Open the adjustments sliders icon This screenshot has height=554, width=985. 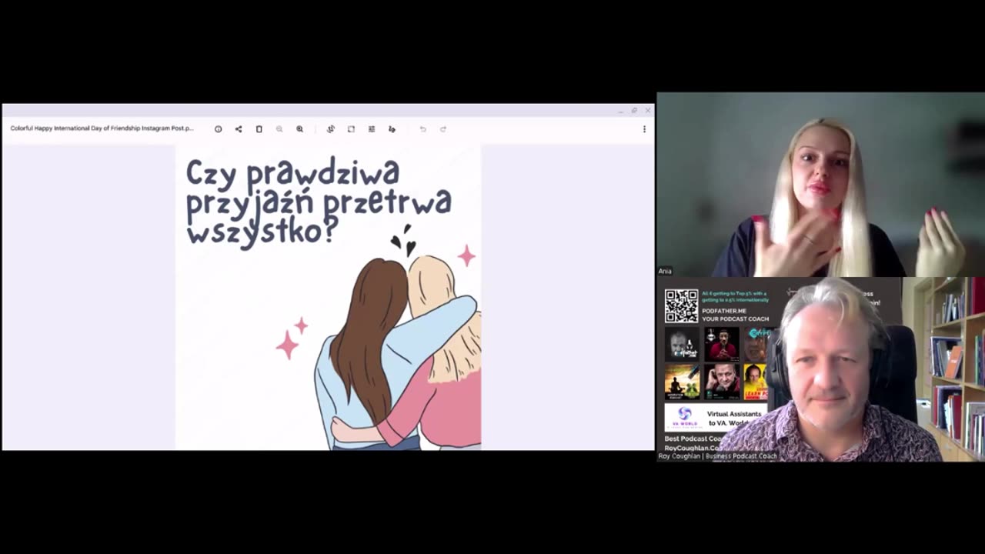pos(372,129)
